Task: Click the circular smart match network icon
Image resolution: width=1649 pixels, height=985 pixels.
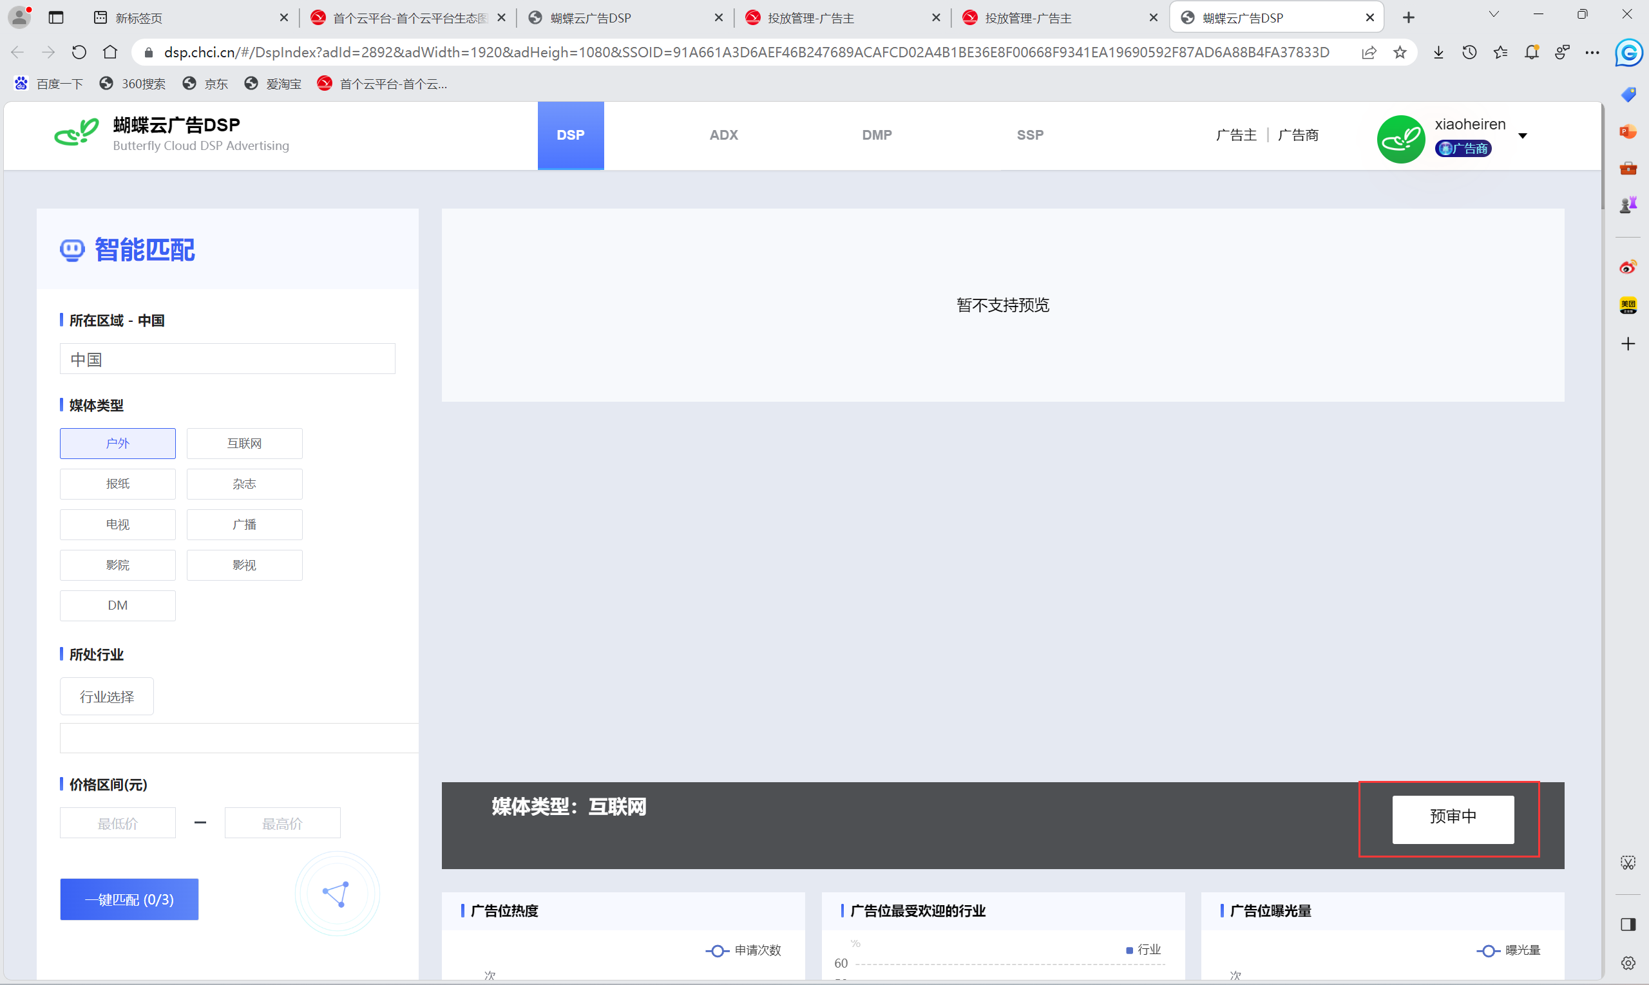Action: [337, 894]
